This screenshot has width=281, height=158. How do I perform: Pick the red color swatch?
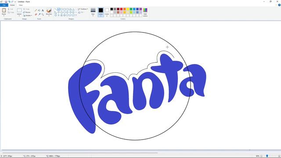pos(121,9)
